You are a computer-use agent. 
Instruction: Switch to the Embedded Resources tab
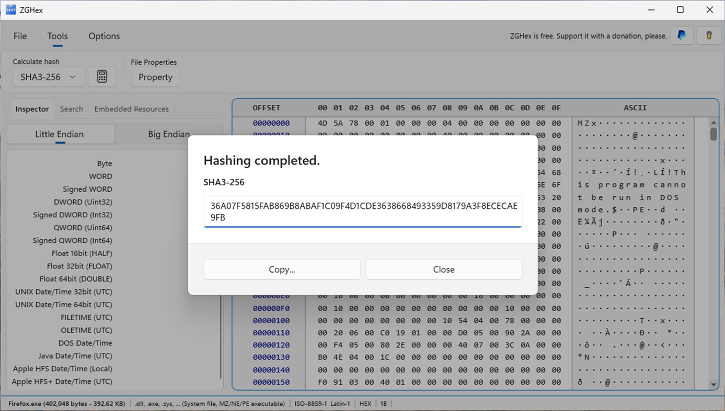pyautogui.click(x=131, y=109)
